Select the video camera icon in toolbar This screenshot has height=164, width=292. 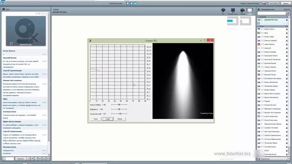tap(242, 10)
